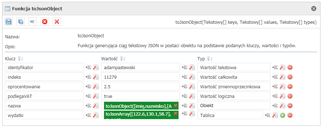Delete the toJsonObject function tag value
The width and height of the screenshot is (323, 128).
[176, 106]
